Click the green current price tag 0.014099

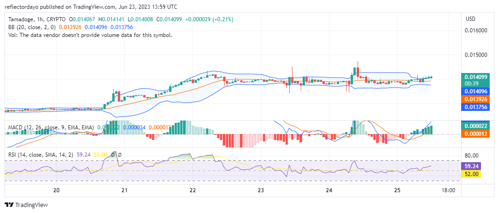point(476,77)
